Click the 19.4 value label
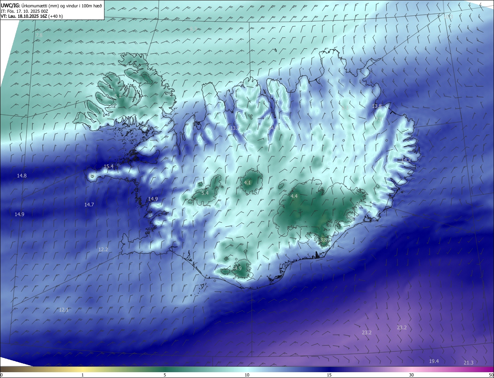The image size is (494, 378). coord(434,361)
